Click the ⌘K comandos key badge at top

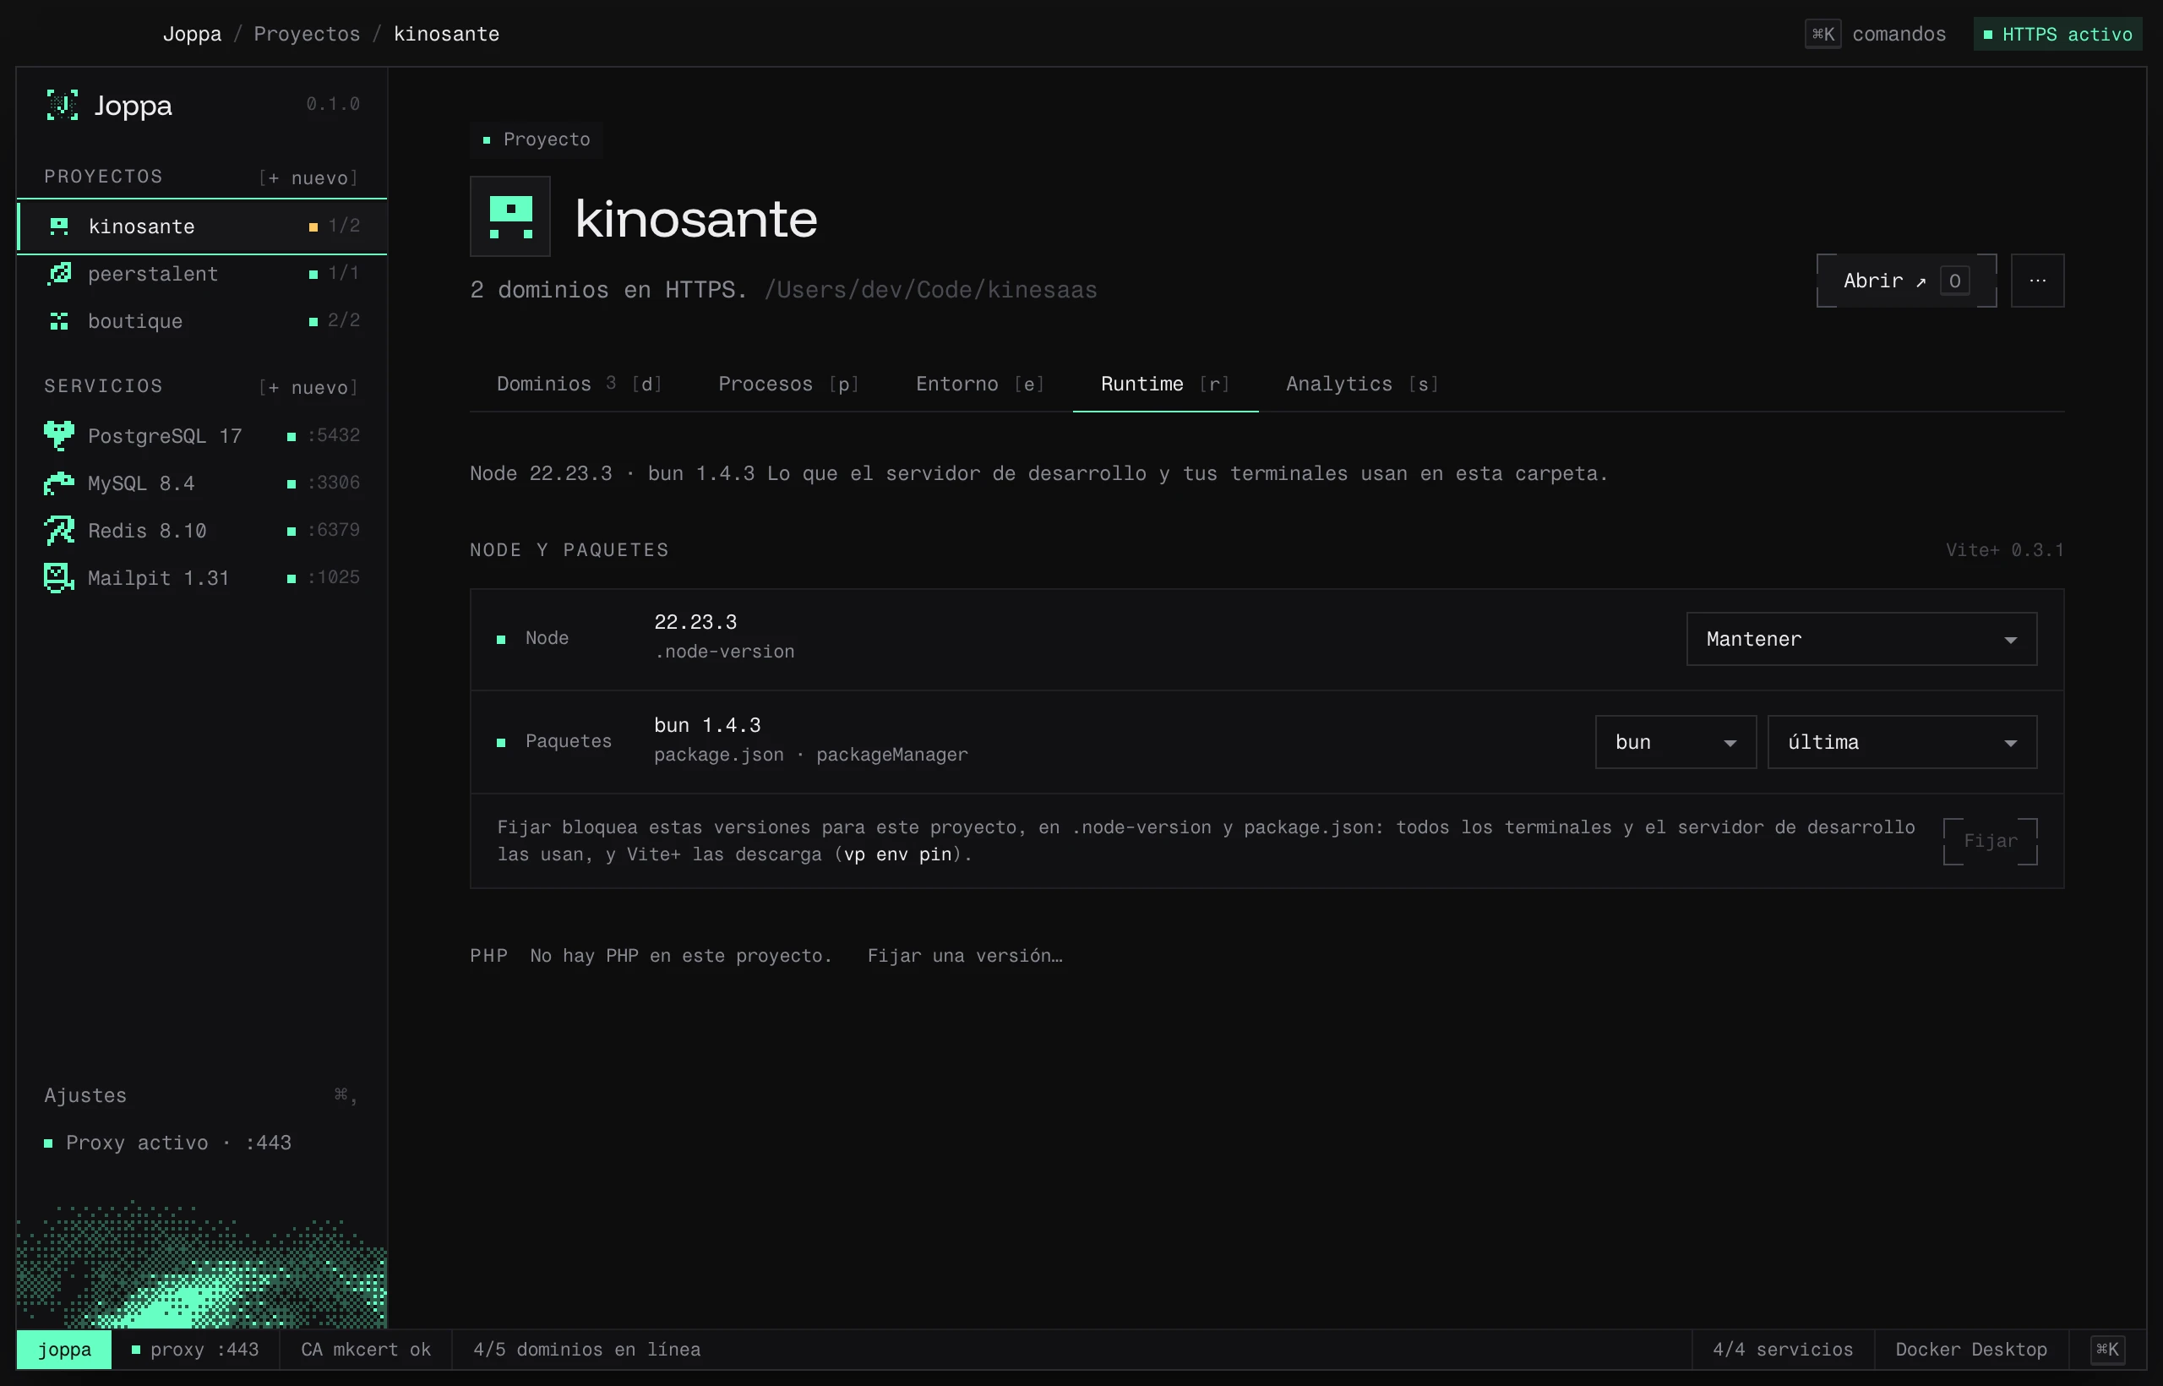[1822, 34]
